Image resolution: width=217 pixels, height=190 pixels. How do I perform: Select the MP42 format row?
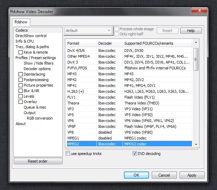point(129,80)
